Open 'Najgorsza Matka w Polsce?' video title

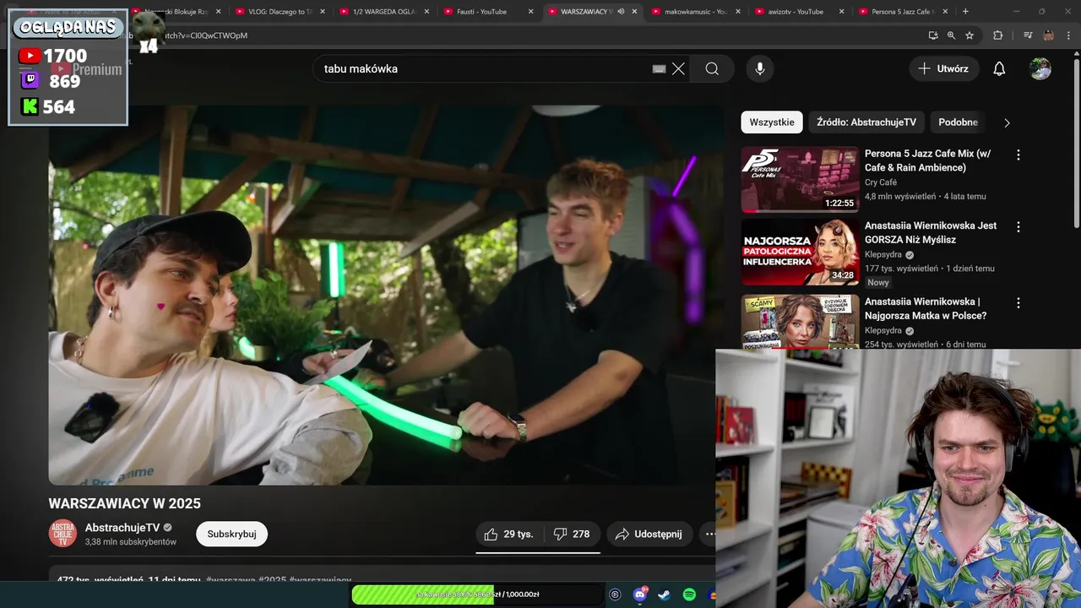pos(926,308)
